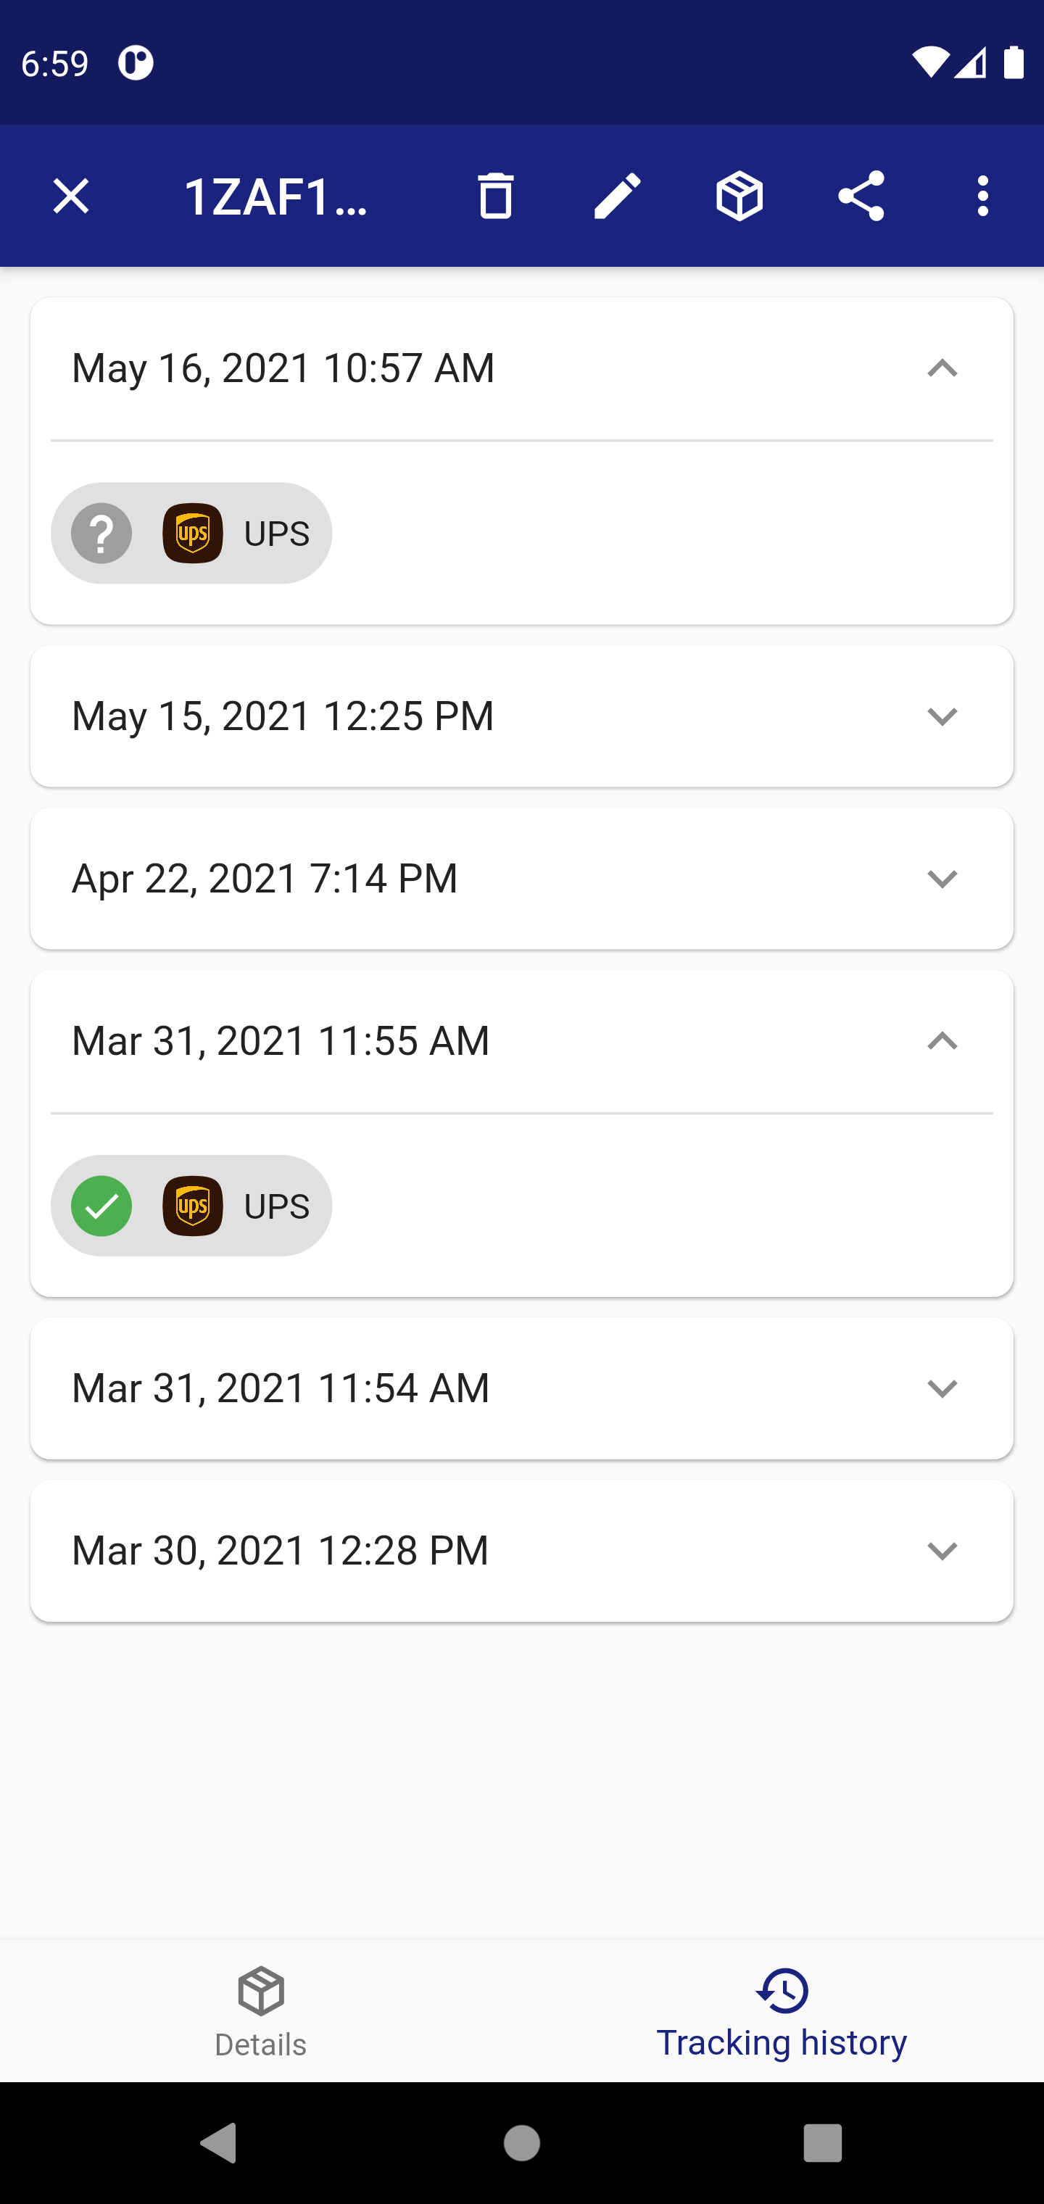Expand the Mar 31 11:54 AM entry

coord(941,1388)
